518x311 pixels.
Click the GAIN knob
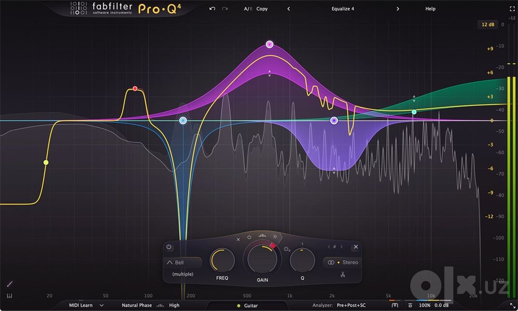click(262, 259)
